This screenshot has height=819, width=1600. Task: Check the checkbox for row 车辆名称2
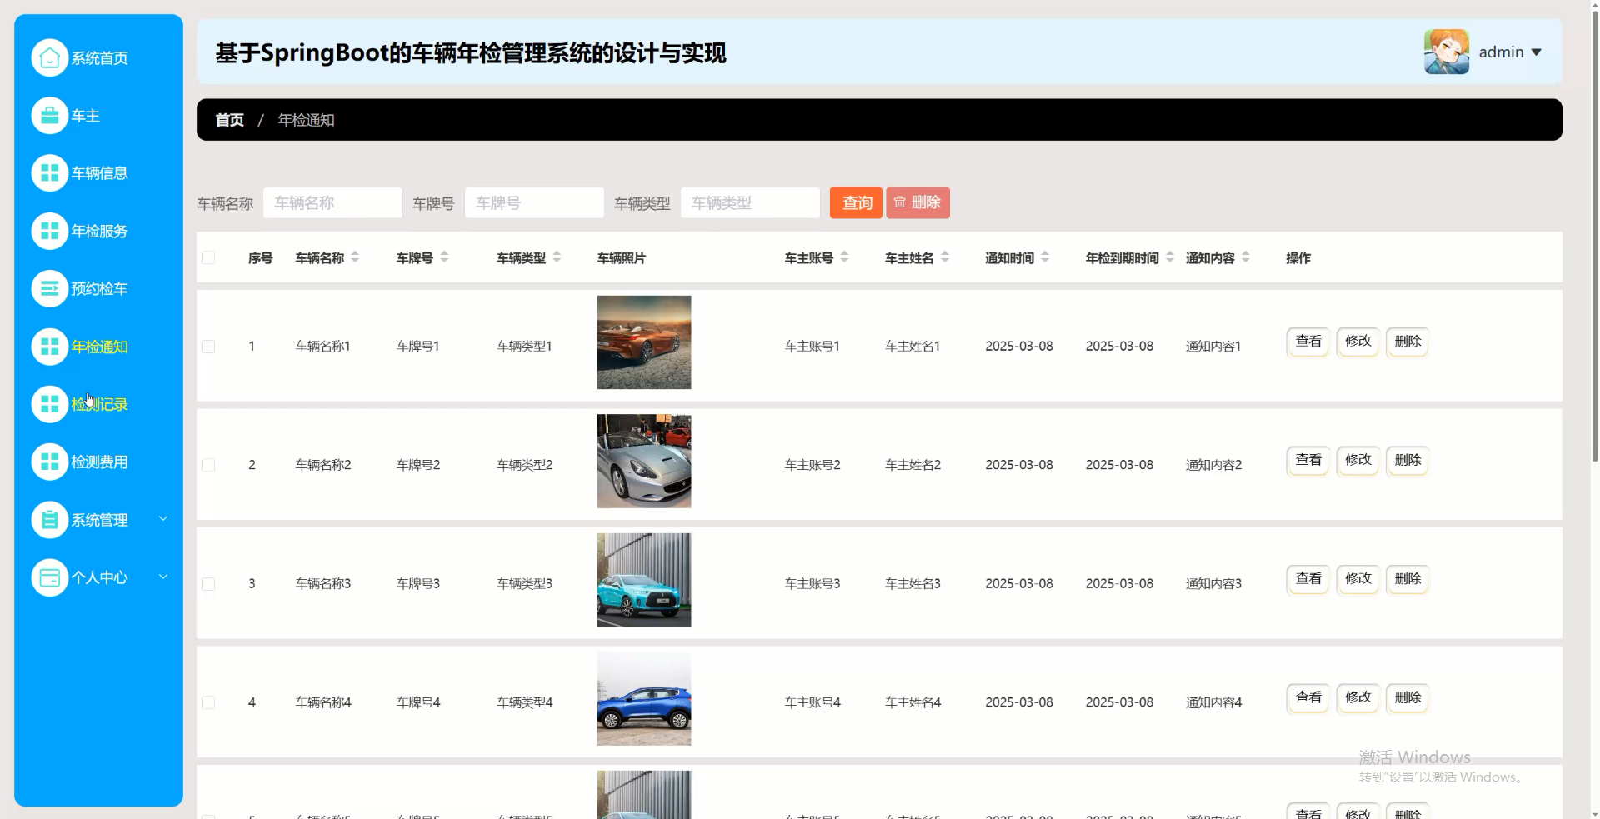(208, 465)
